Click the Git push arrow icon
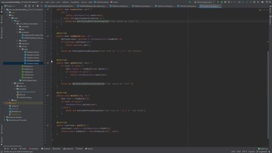272x153 pixels. coord(250,2)
